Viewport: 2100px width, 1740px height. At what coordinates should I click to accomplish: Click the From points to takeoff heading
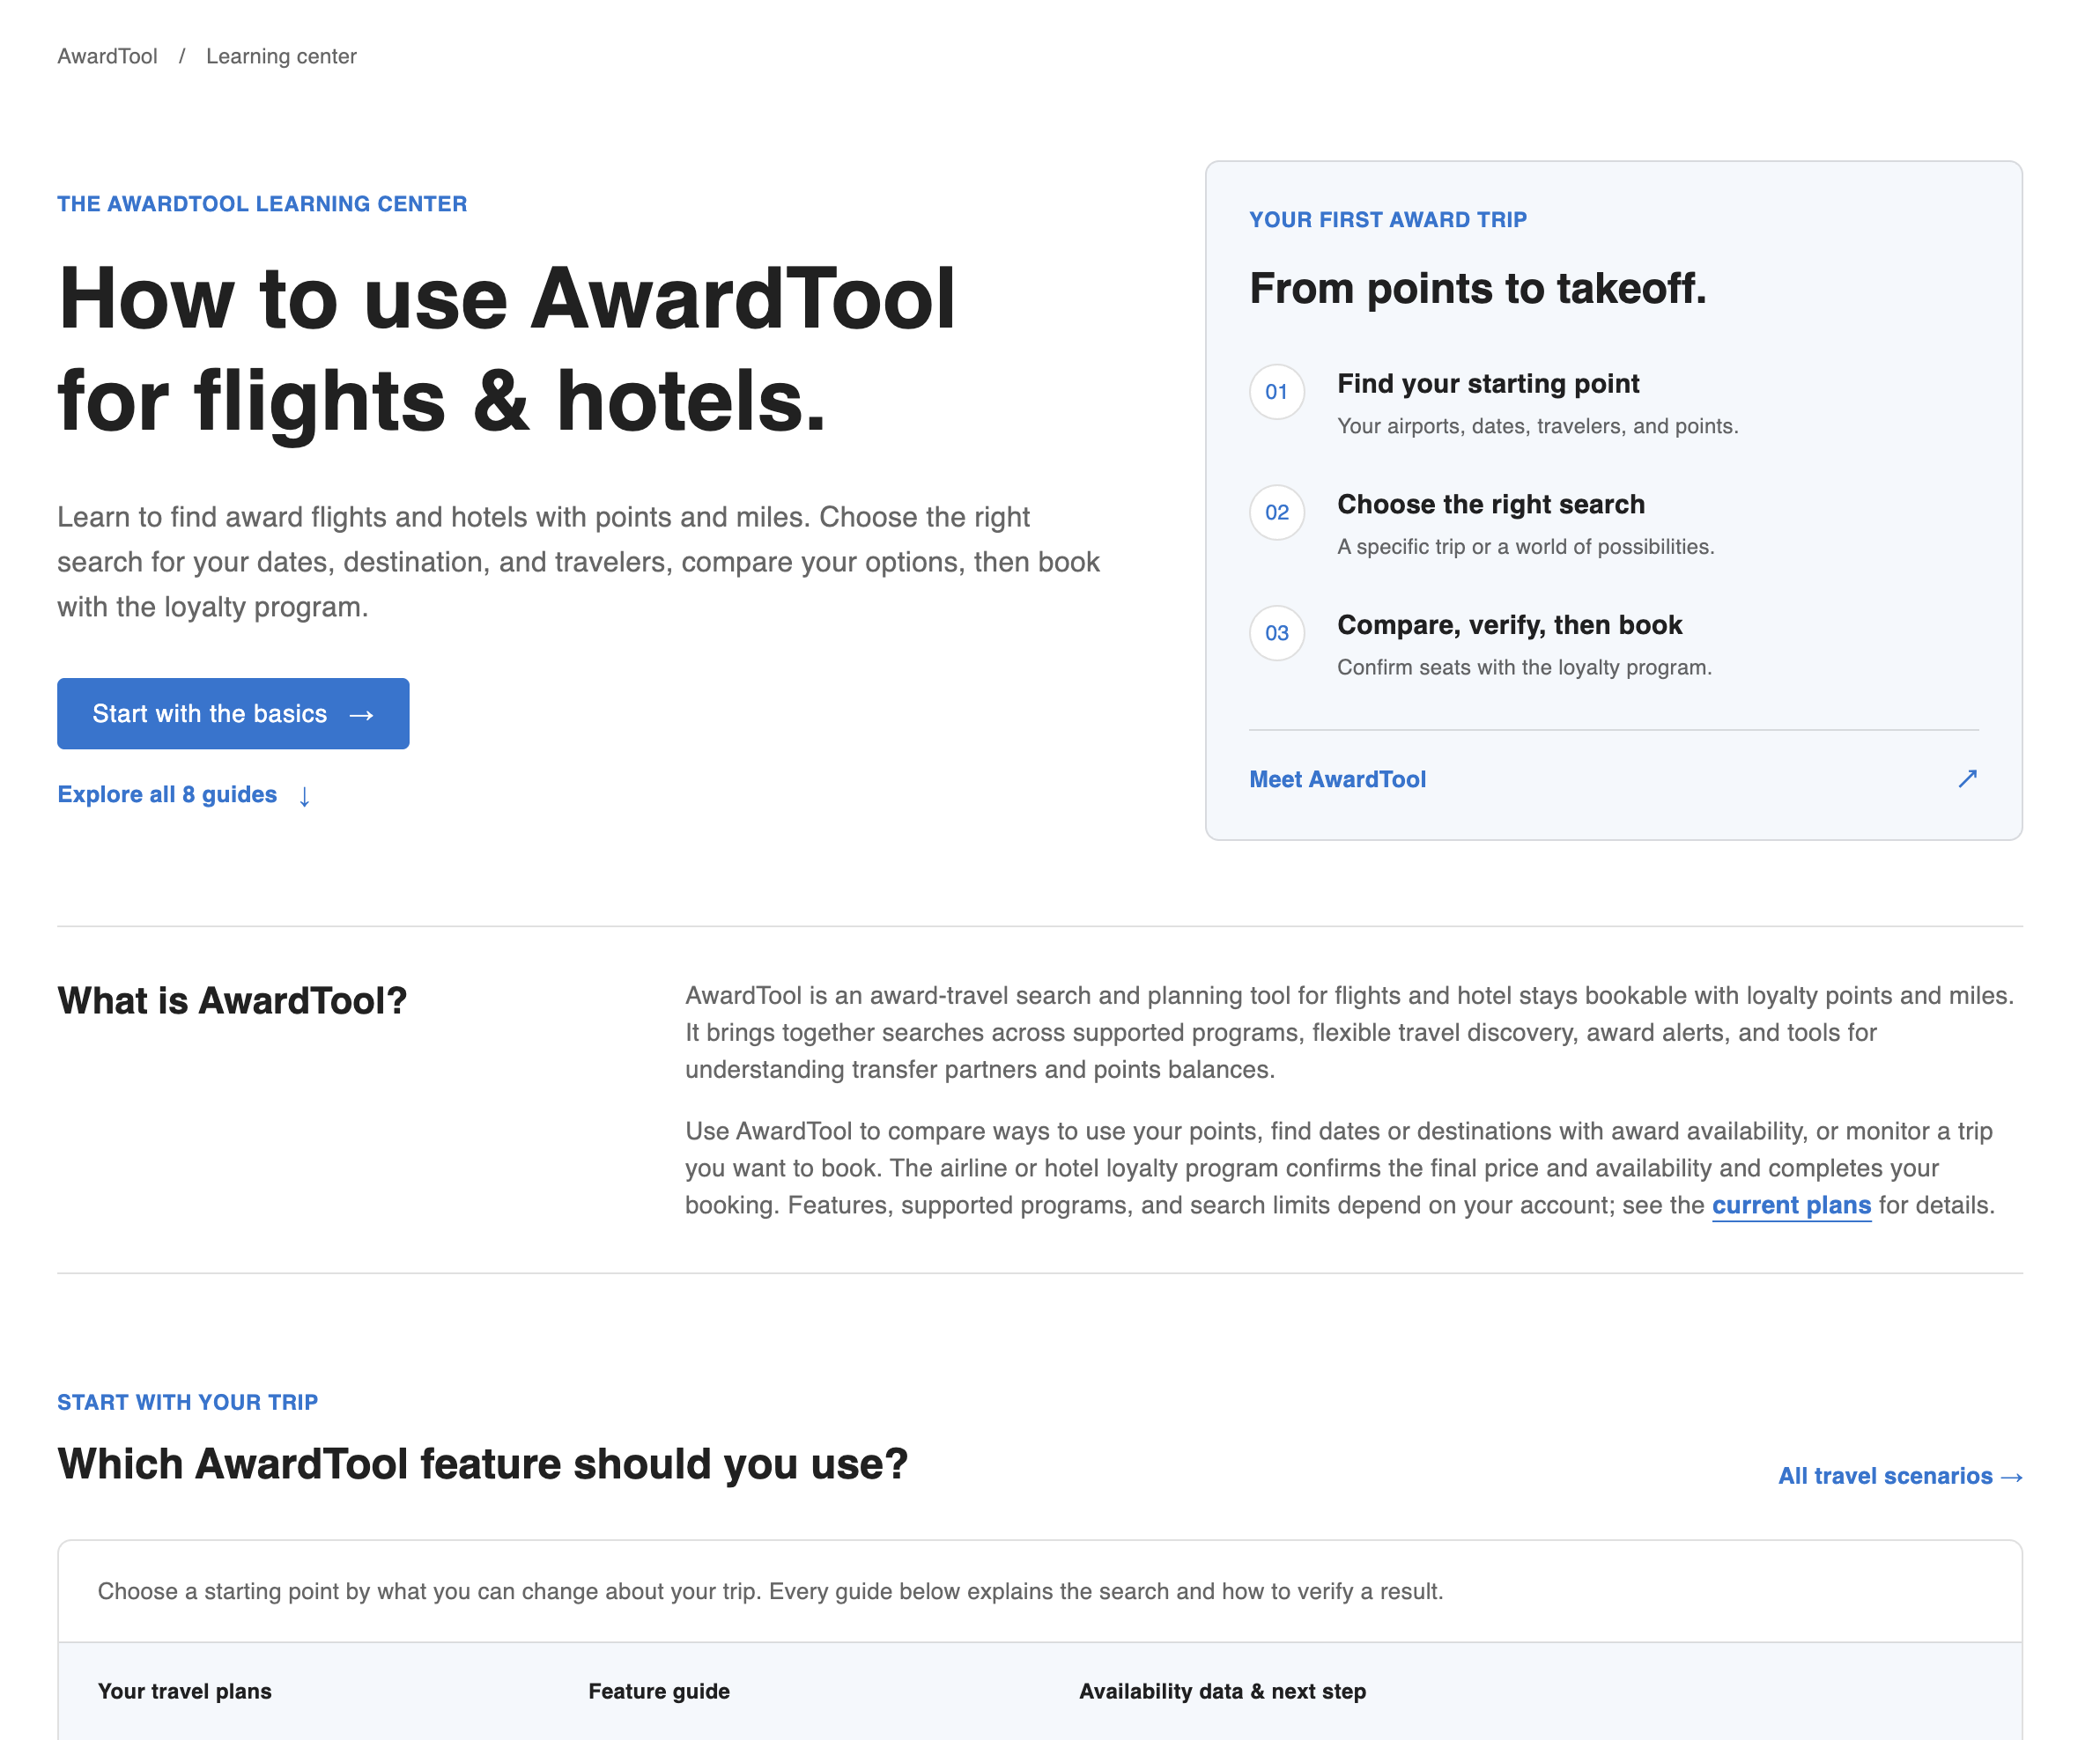tap(1478, 288)
